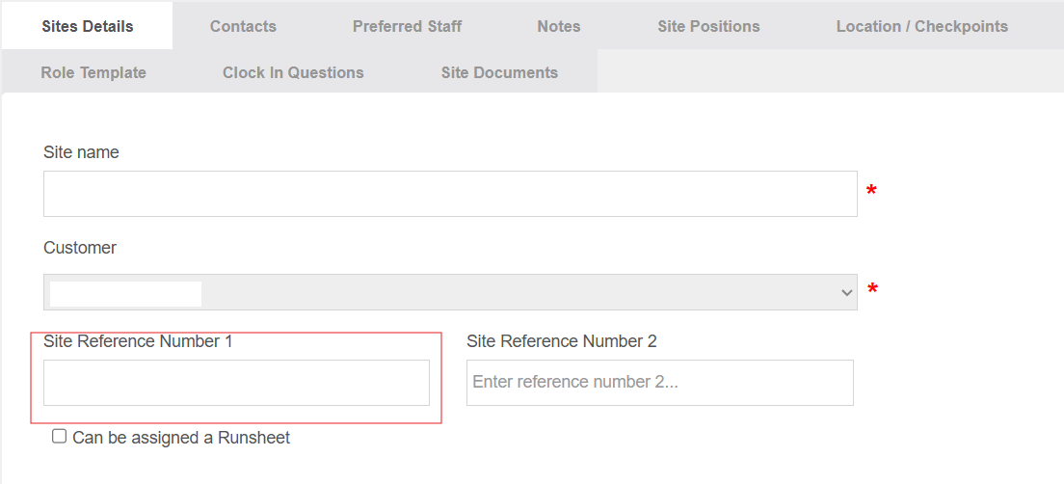This screenshot has width=1064, height=484.
Task: Go to the Site Positions tab
Action: point(708,26)
